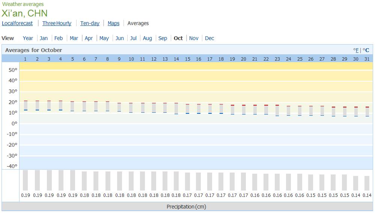Switch units to Celsius °C
The width and height of the screenshot is (375, 213).
[366, 50]
